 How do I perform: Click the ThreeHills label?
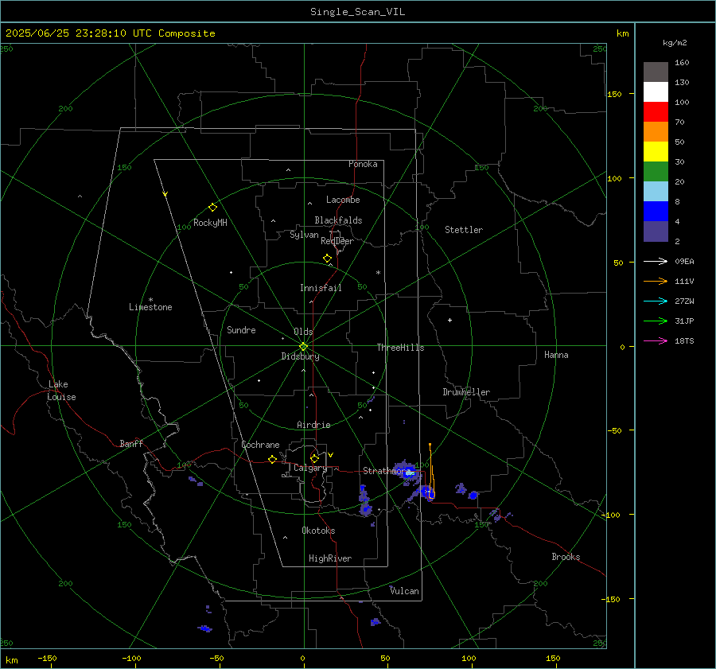(400, 348)
